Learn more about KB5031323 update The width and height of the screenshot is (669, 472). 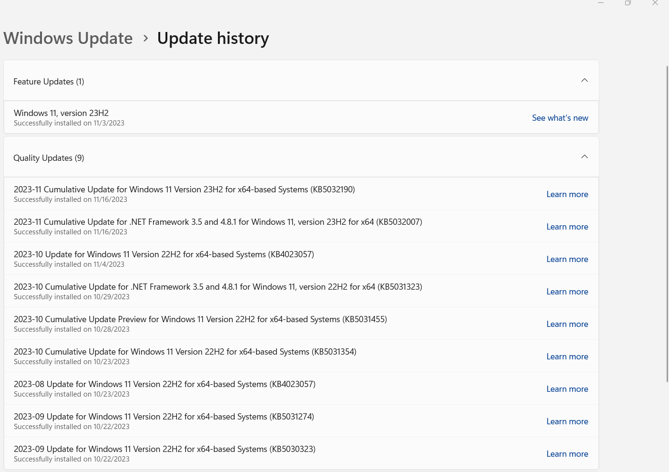tap(567, 292)
